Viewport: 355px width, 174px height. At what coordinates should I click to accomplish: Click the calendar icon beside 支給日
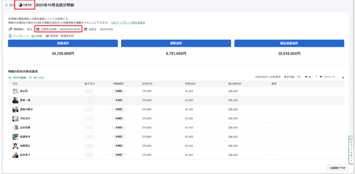85,29
